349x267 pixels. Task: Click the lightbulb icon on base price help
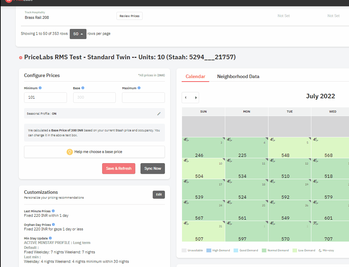point(70,152)
